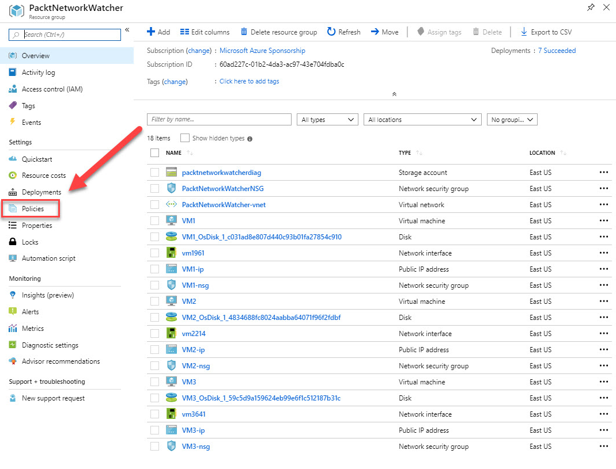Open the Overview menu item
This screenshot has height=469, width=616.
point(67,56)
